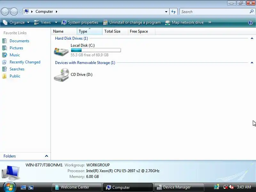
Task: Click the Pictures folder icon
Action: (4, 48)
